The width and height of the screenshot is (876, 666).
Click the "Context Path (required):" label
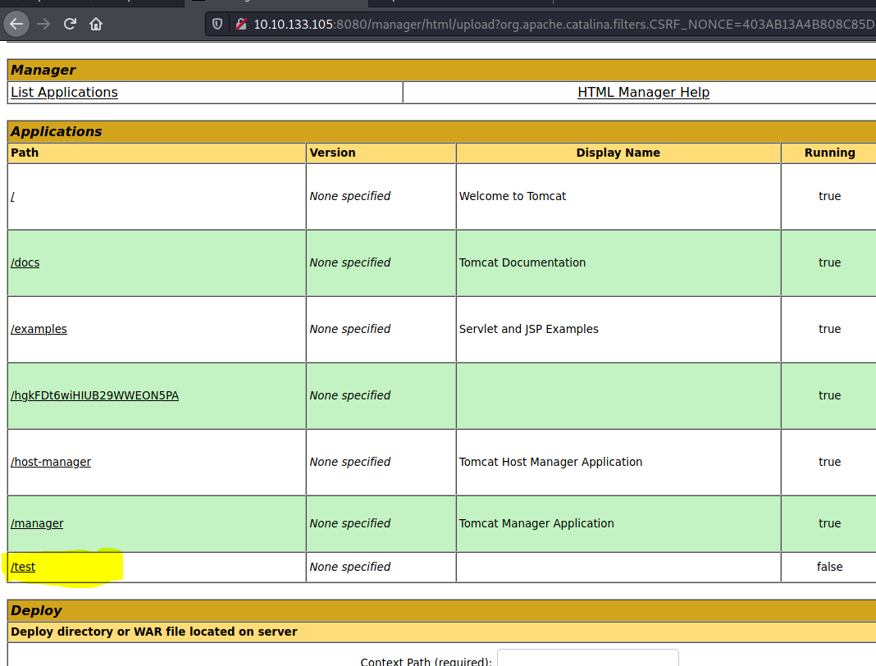pos(427,661)
